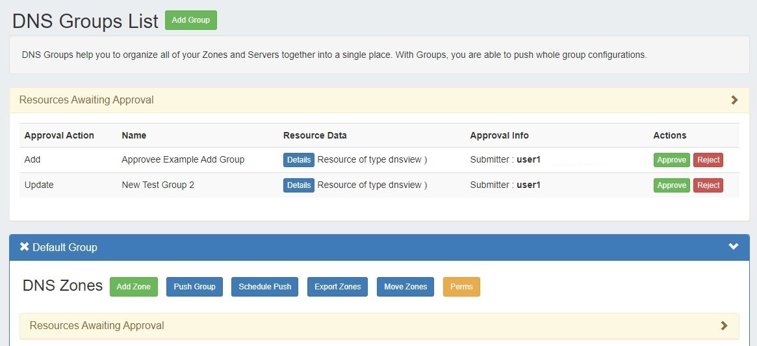Click the Add Zone button
757x346 pixels.
tap(134, 287)
